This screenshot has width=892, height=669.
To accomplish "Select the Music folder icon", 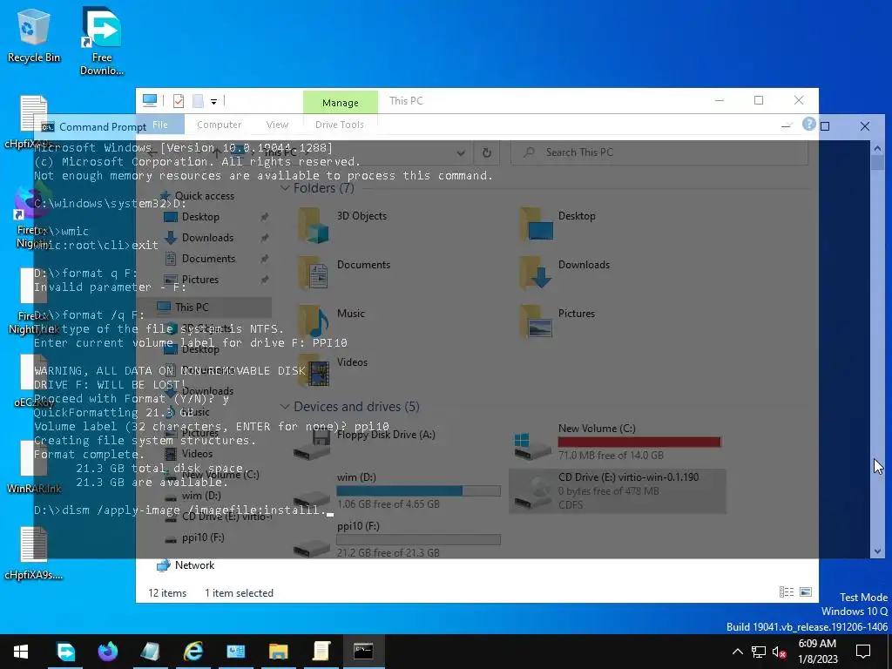I will pos(314,322).
